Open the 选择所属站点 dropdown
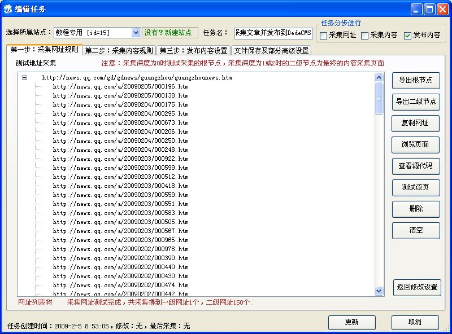The height and width of the screenshot is (334, 452). (136, 33)
